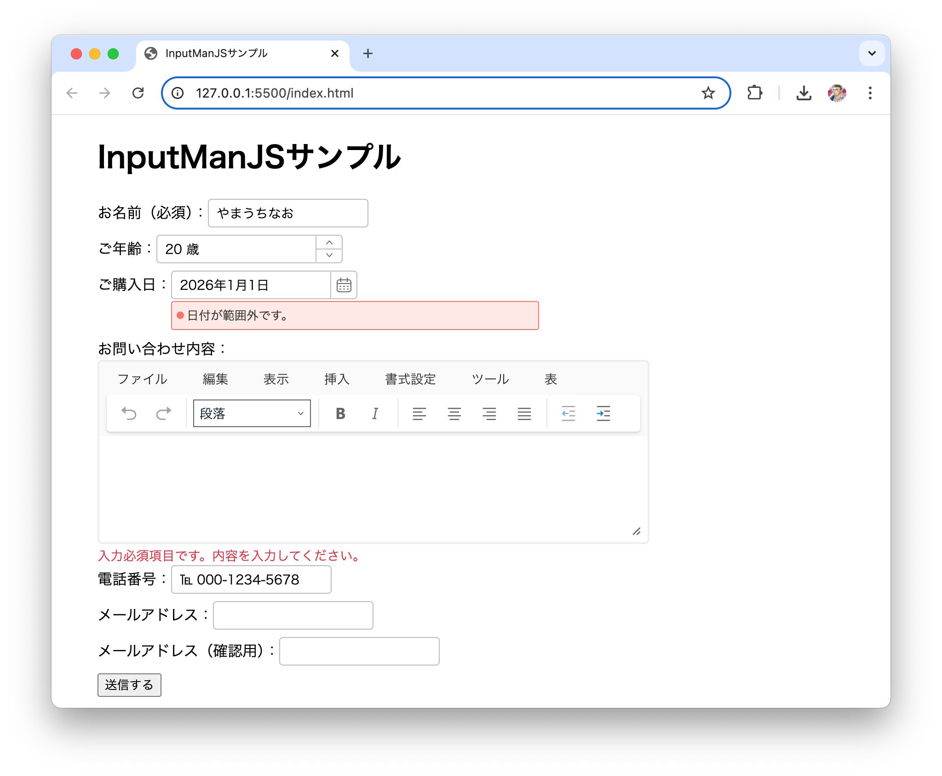Click the 送信する submit button

click(129, 685)
